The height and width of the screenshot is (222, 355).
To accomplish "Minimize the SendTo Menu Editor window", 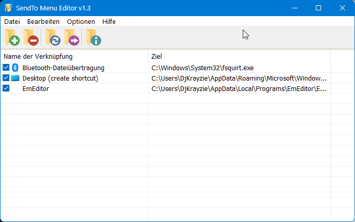I will (x=295, y=8).
